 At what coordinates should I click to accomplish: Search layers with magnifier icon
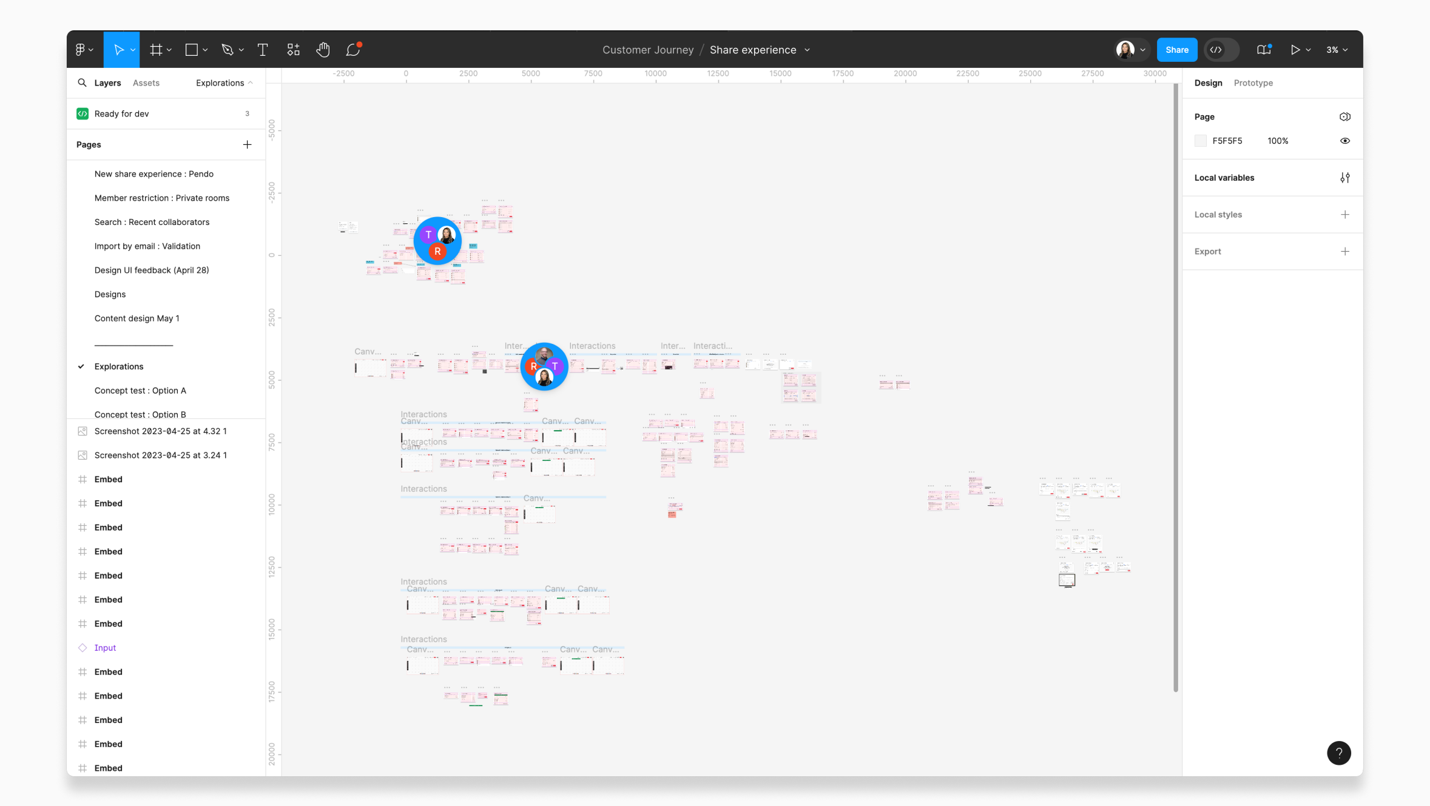(x=82, y=82)
